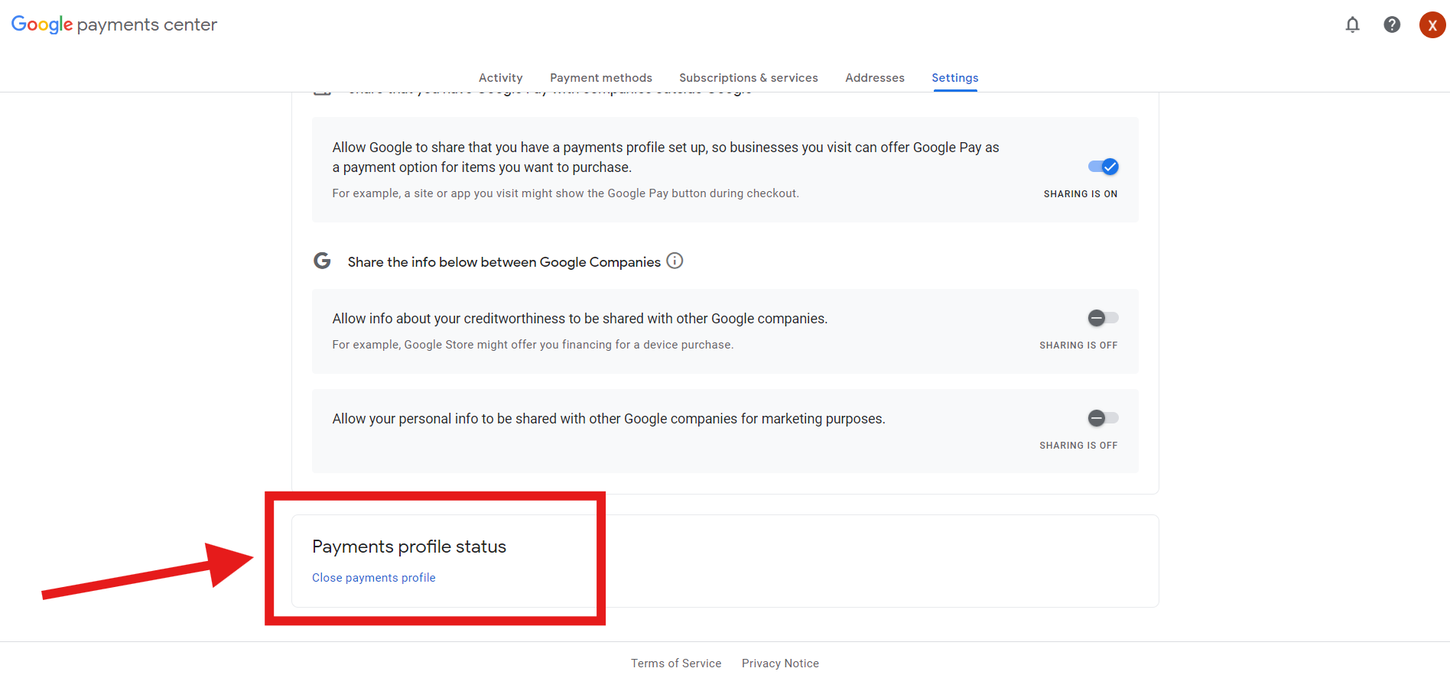Screen dimensions: 1450x678
Task: Click the Payments profile status heading
Action: [409, 547]
